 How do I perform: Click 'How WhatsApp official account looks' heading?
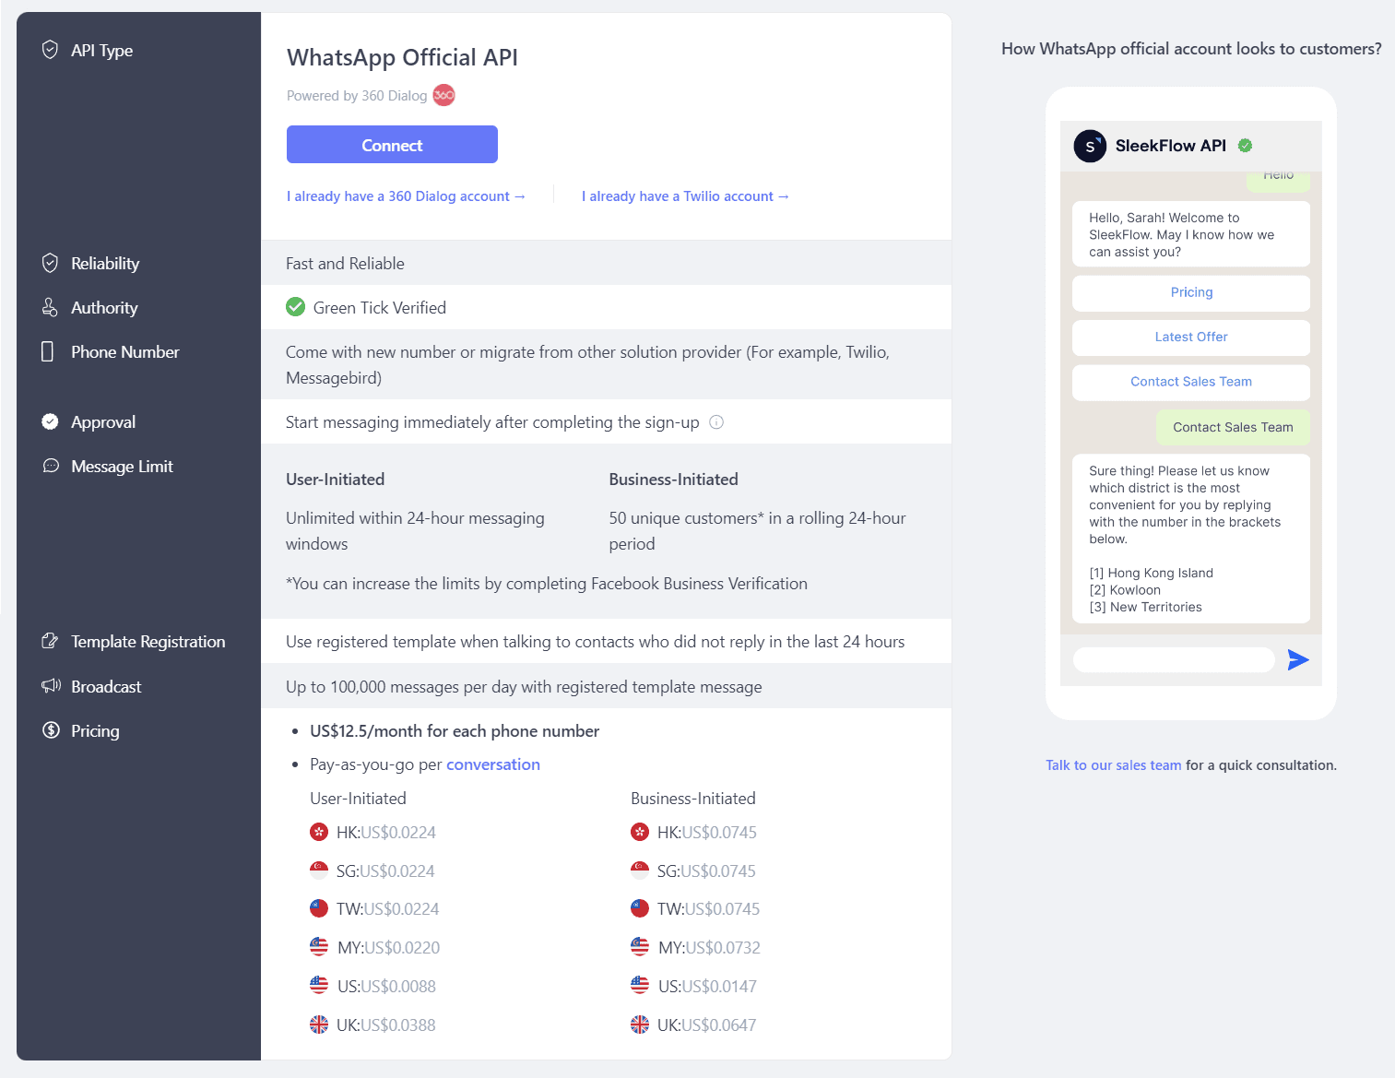(1191, 48)
